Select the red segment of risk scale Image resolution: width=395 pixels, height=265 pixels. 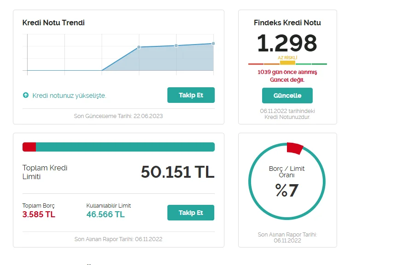[256, 64]
